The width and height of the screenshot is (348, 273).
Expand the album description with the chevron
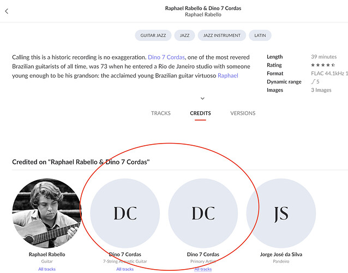coord(202,98)
